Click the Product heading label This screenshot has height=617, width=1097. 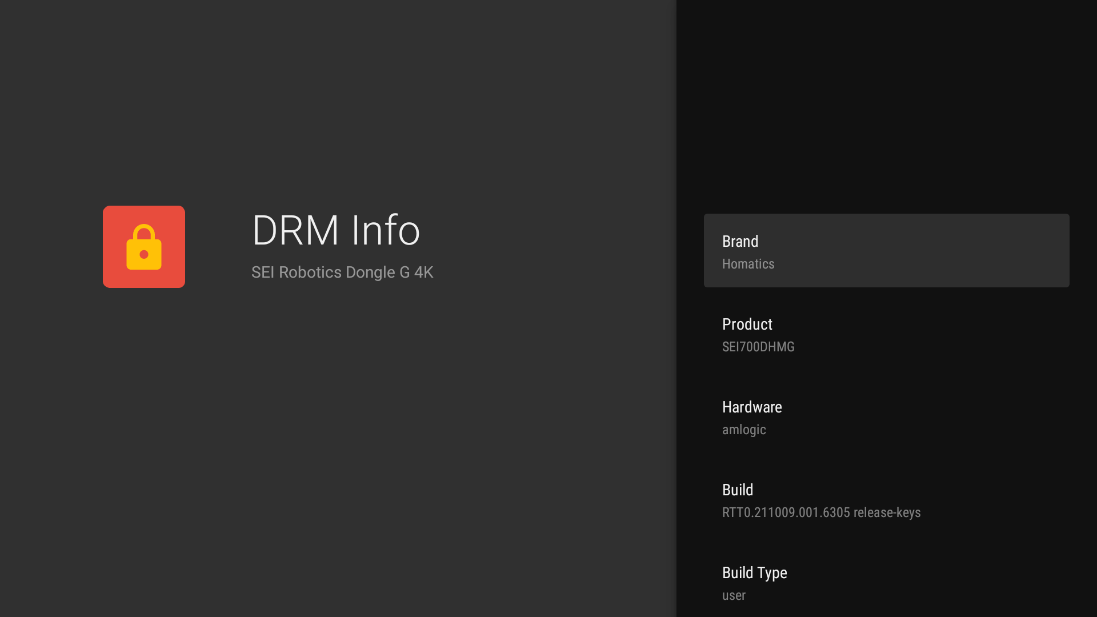(747, 324)
